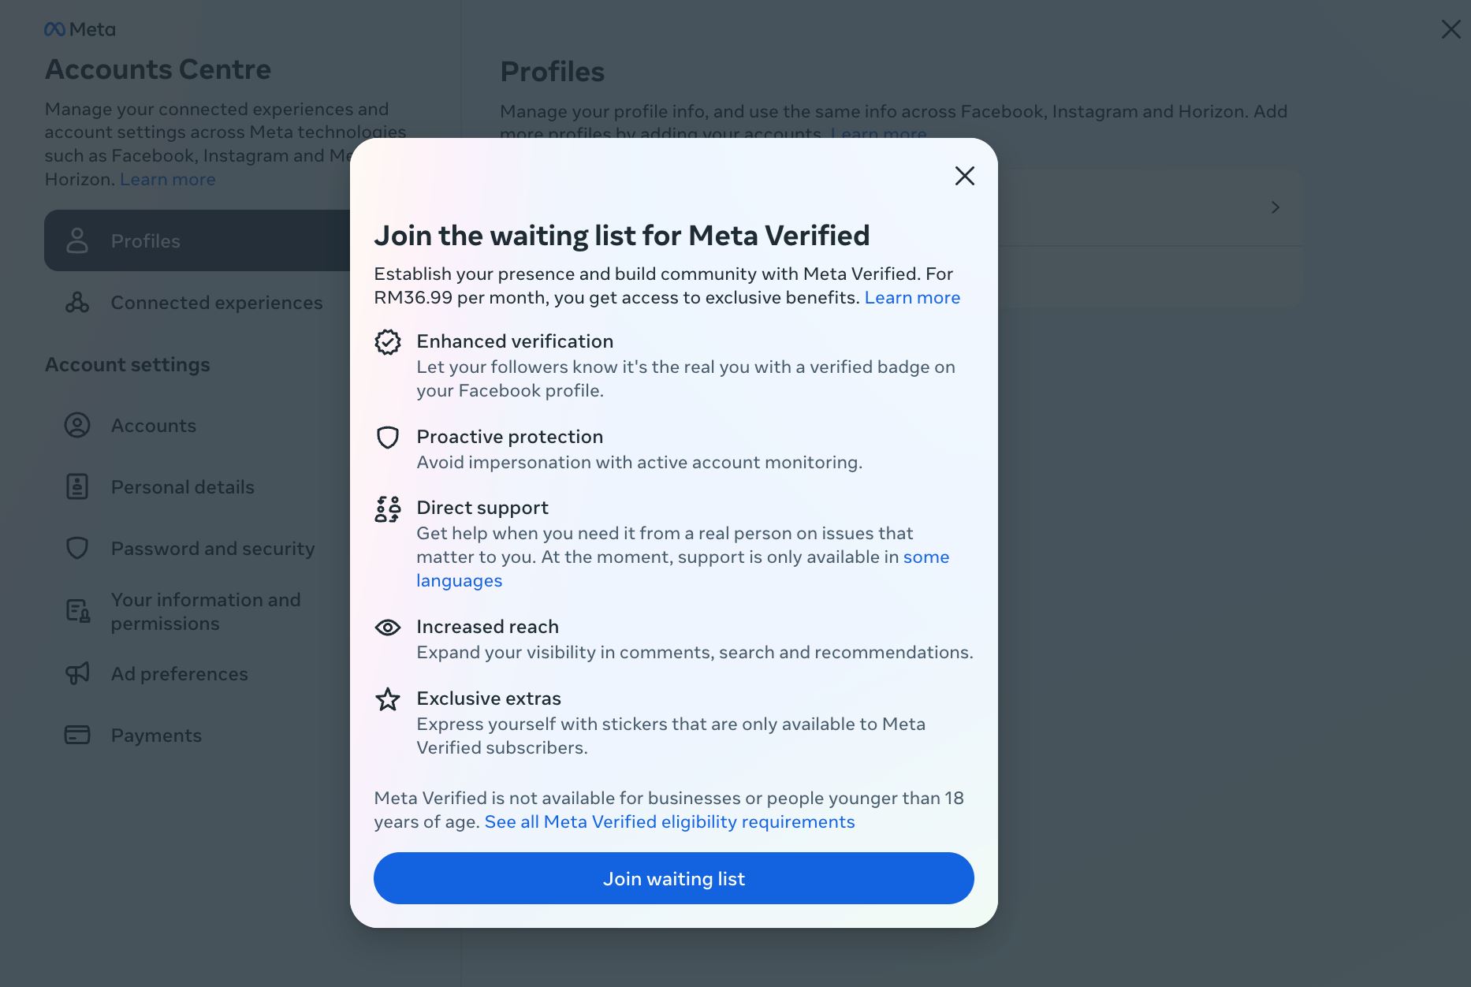Open Personal details page

tap(182, 487)
